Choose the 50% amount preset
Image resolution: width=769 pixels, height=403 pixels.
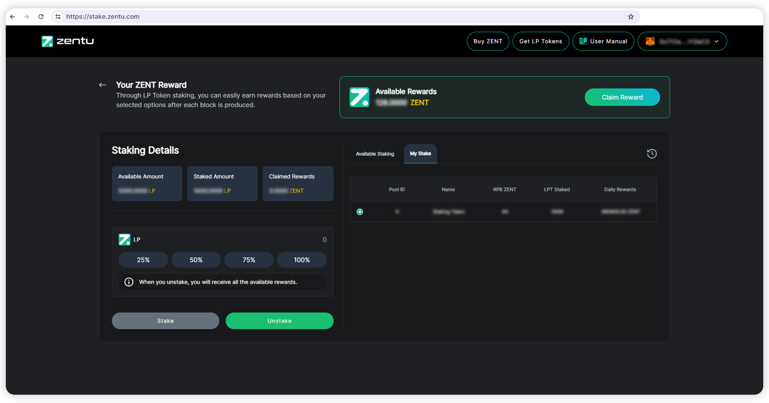[x=196, y=260]
